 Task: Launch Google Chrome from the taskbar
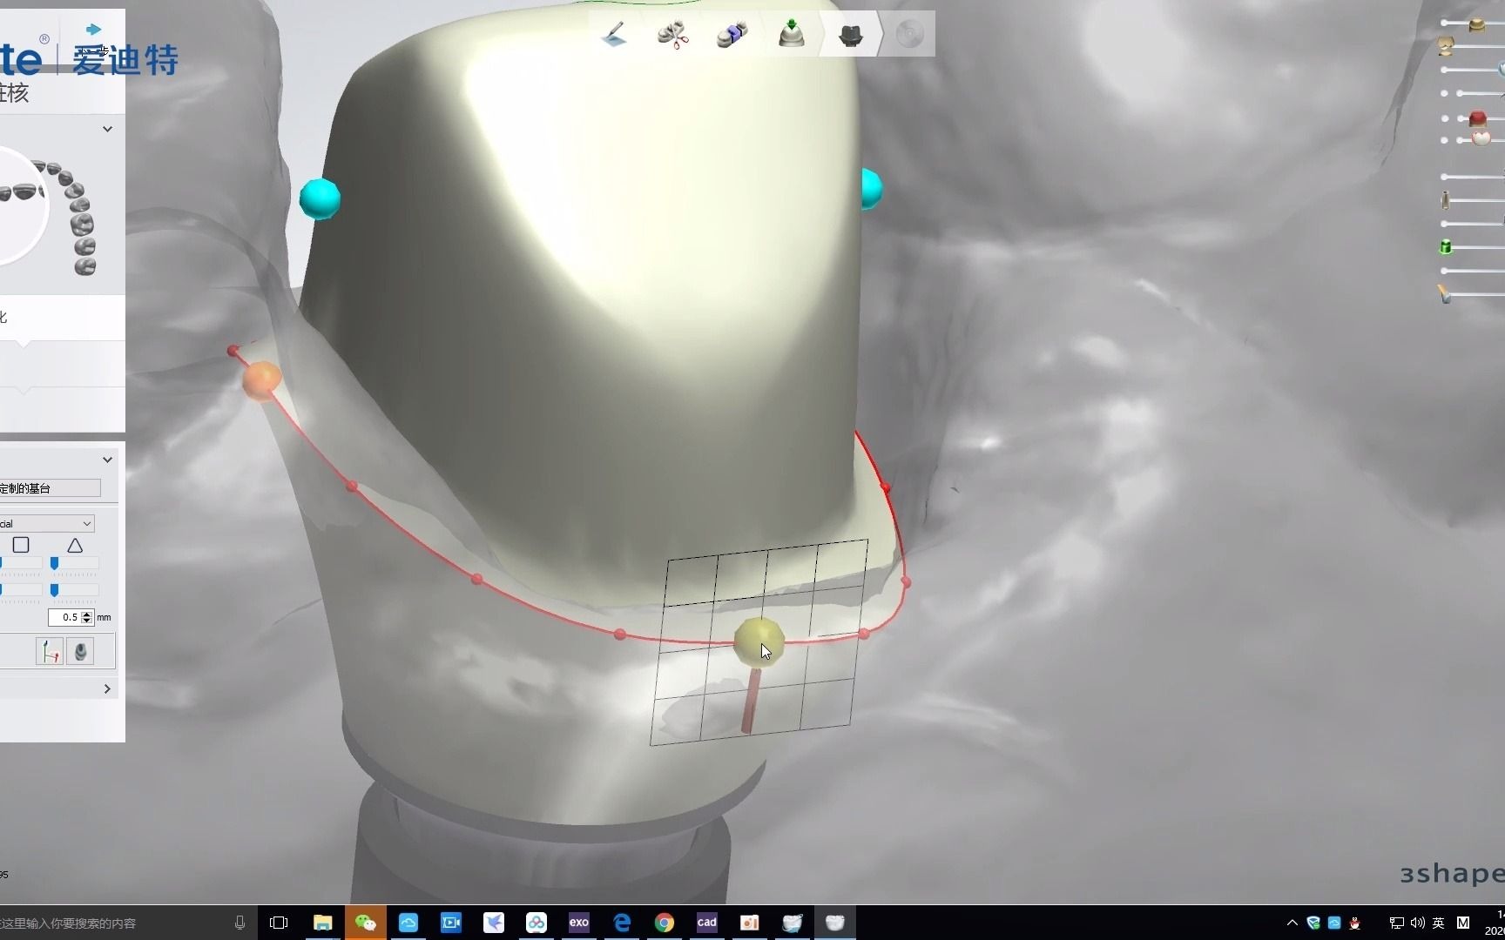click(665, 923)
